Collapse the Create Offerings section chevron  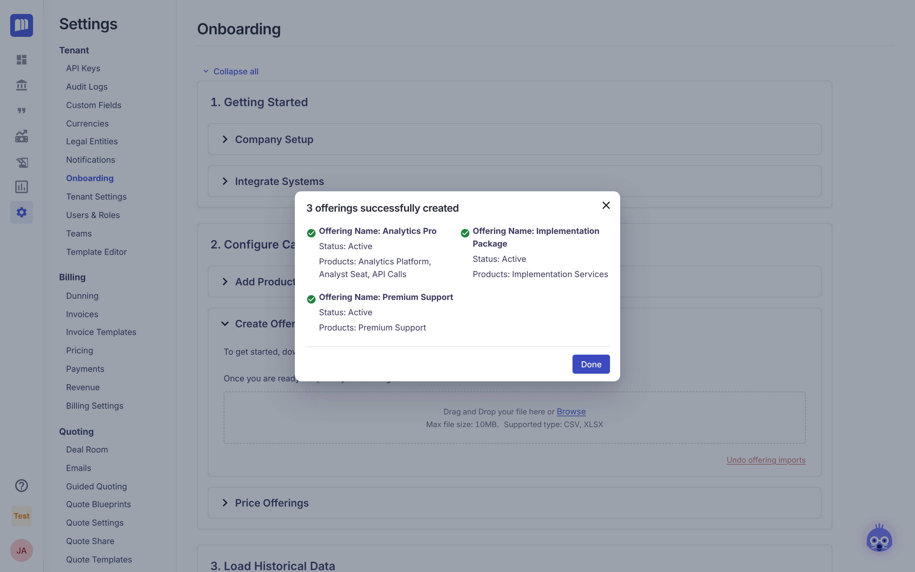pyautogui.click(x=225, y=324)
